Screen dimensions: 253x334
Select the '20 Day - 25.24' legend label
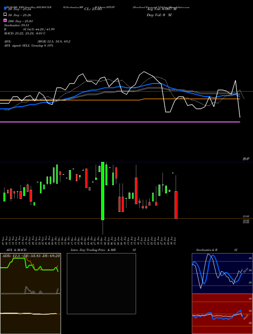(x=20, y=9)
